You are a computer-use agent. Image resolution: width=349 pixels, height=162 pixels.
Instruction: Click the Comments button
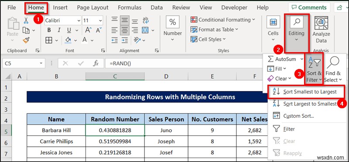[x=309, y=7]
